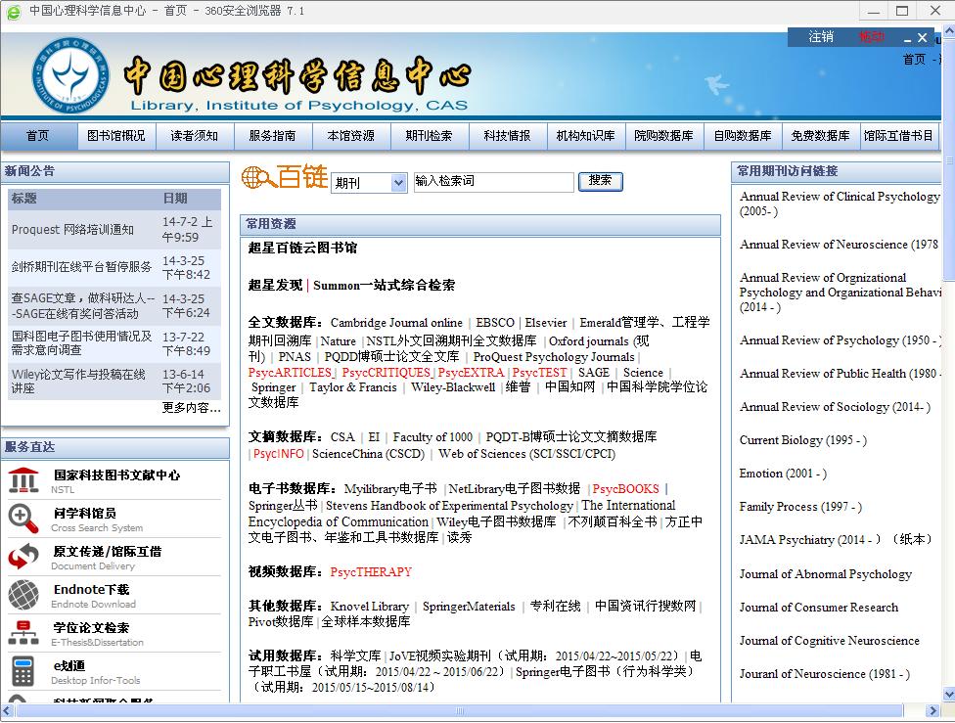This screenshot has width=955, height=723.
Task: Open the 院购数据库 navigation tab
Action: click(x=664, y=136)
